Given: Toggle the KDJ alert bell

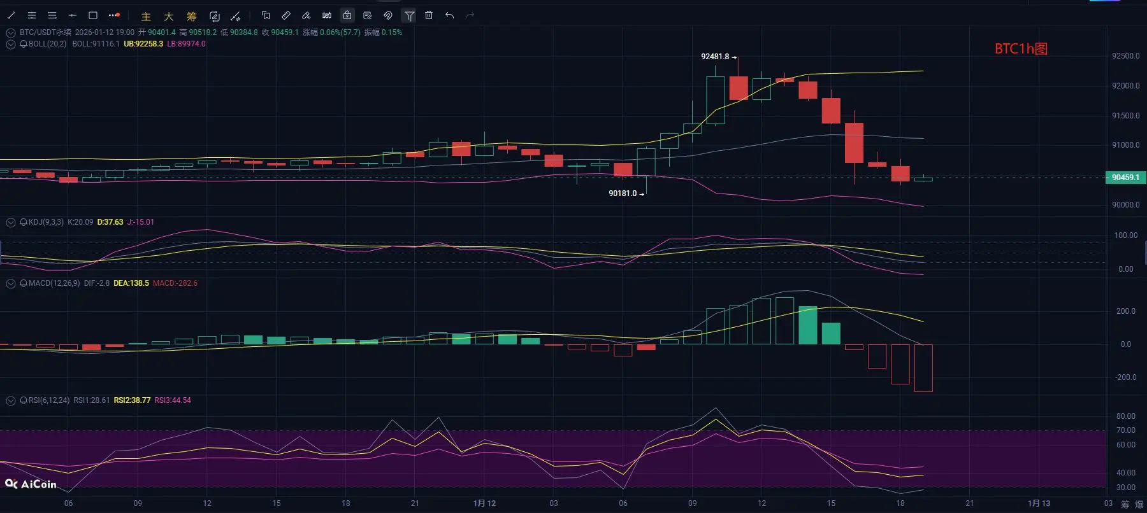Looking at the screenshot, I should [x=24, y=223].
